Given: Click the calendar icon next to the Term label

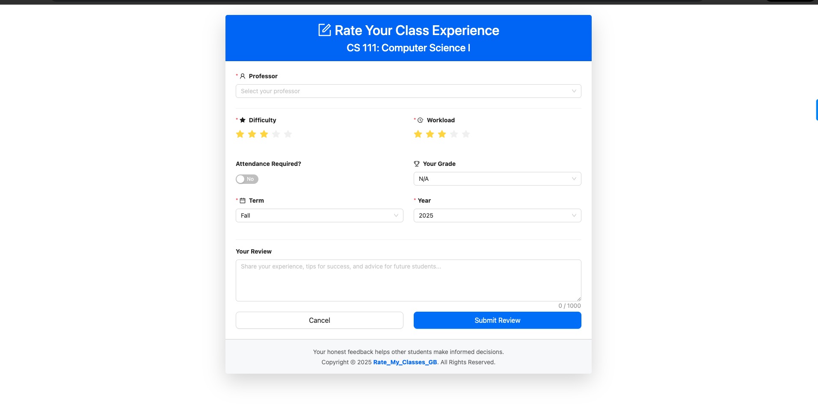Looking at the screenshot, I should [243, 200].
